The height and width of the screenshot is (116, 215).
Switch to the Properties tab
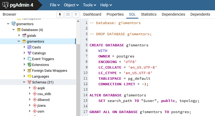(115, 14)
